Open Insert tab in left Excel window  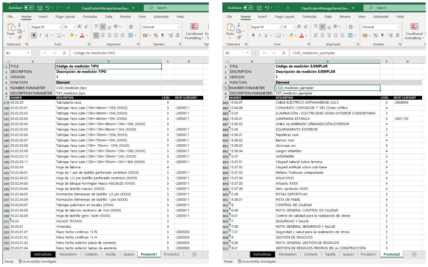43,17
